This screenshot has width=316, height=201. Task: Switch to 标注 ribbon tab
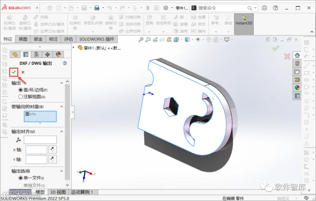click(53, 39)
